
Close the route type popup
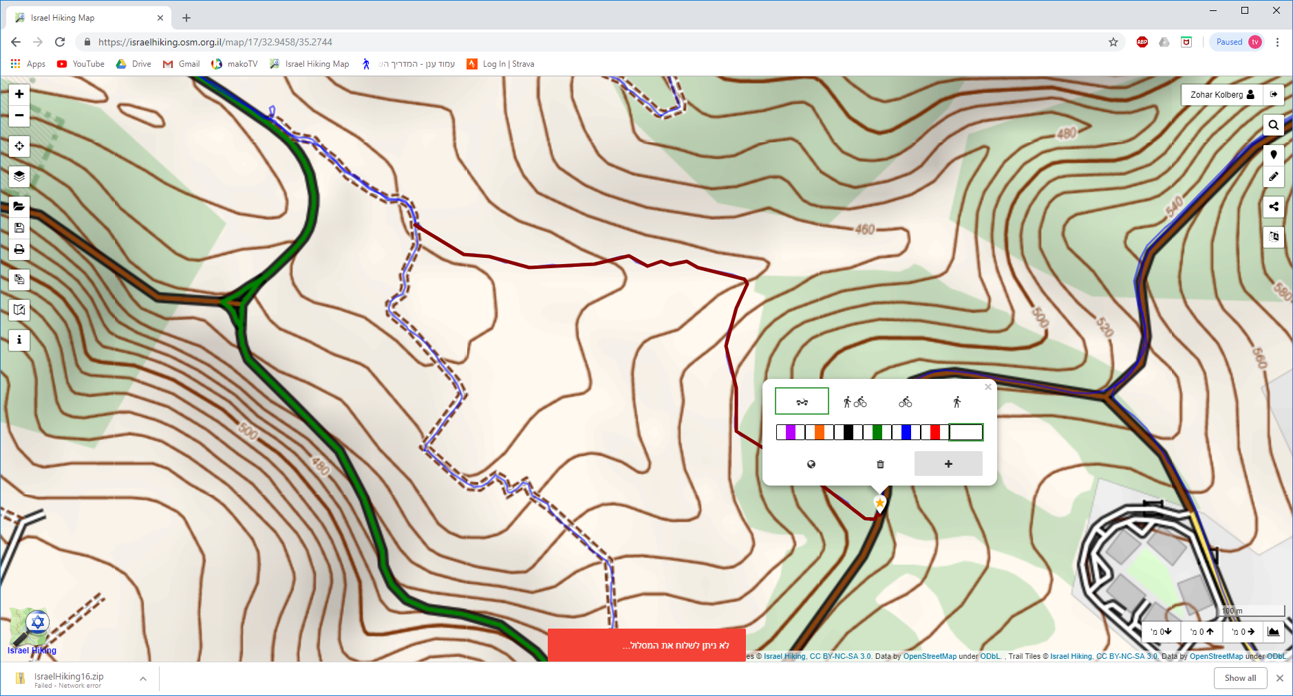[x=988, y=387]
